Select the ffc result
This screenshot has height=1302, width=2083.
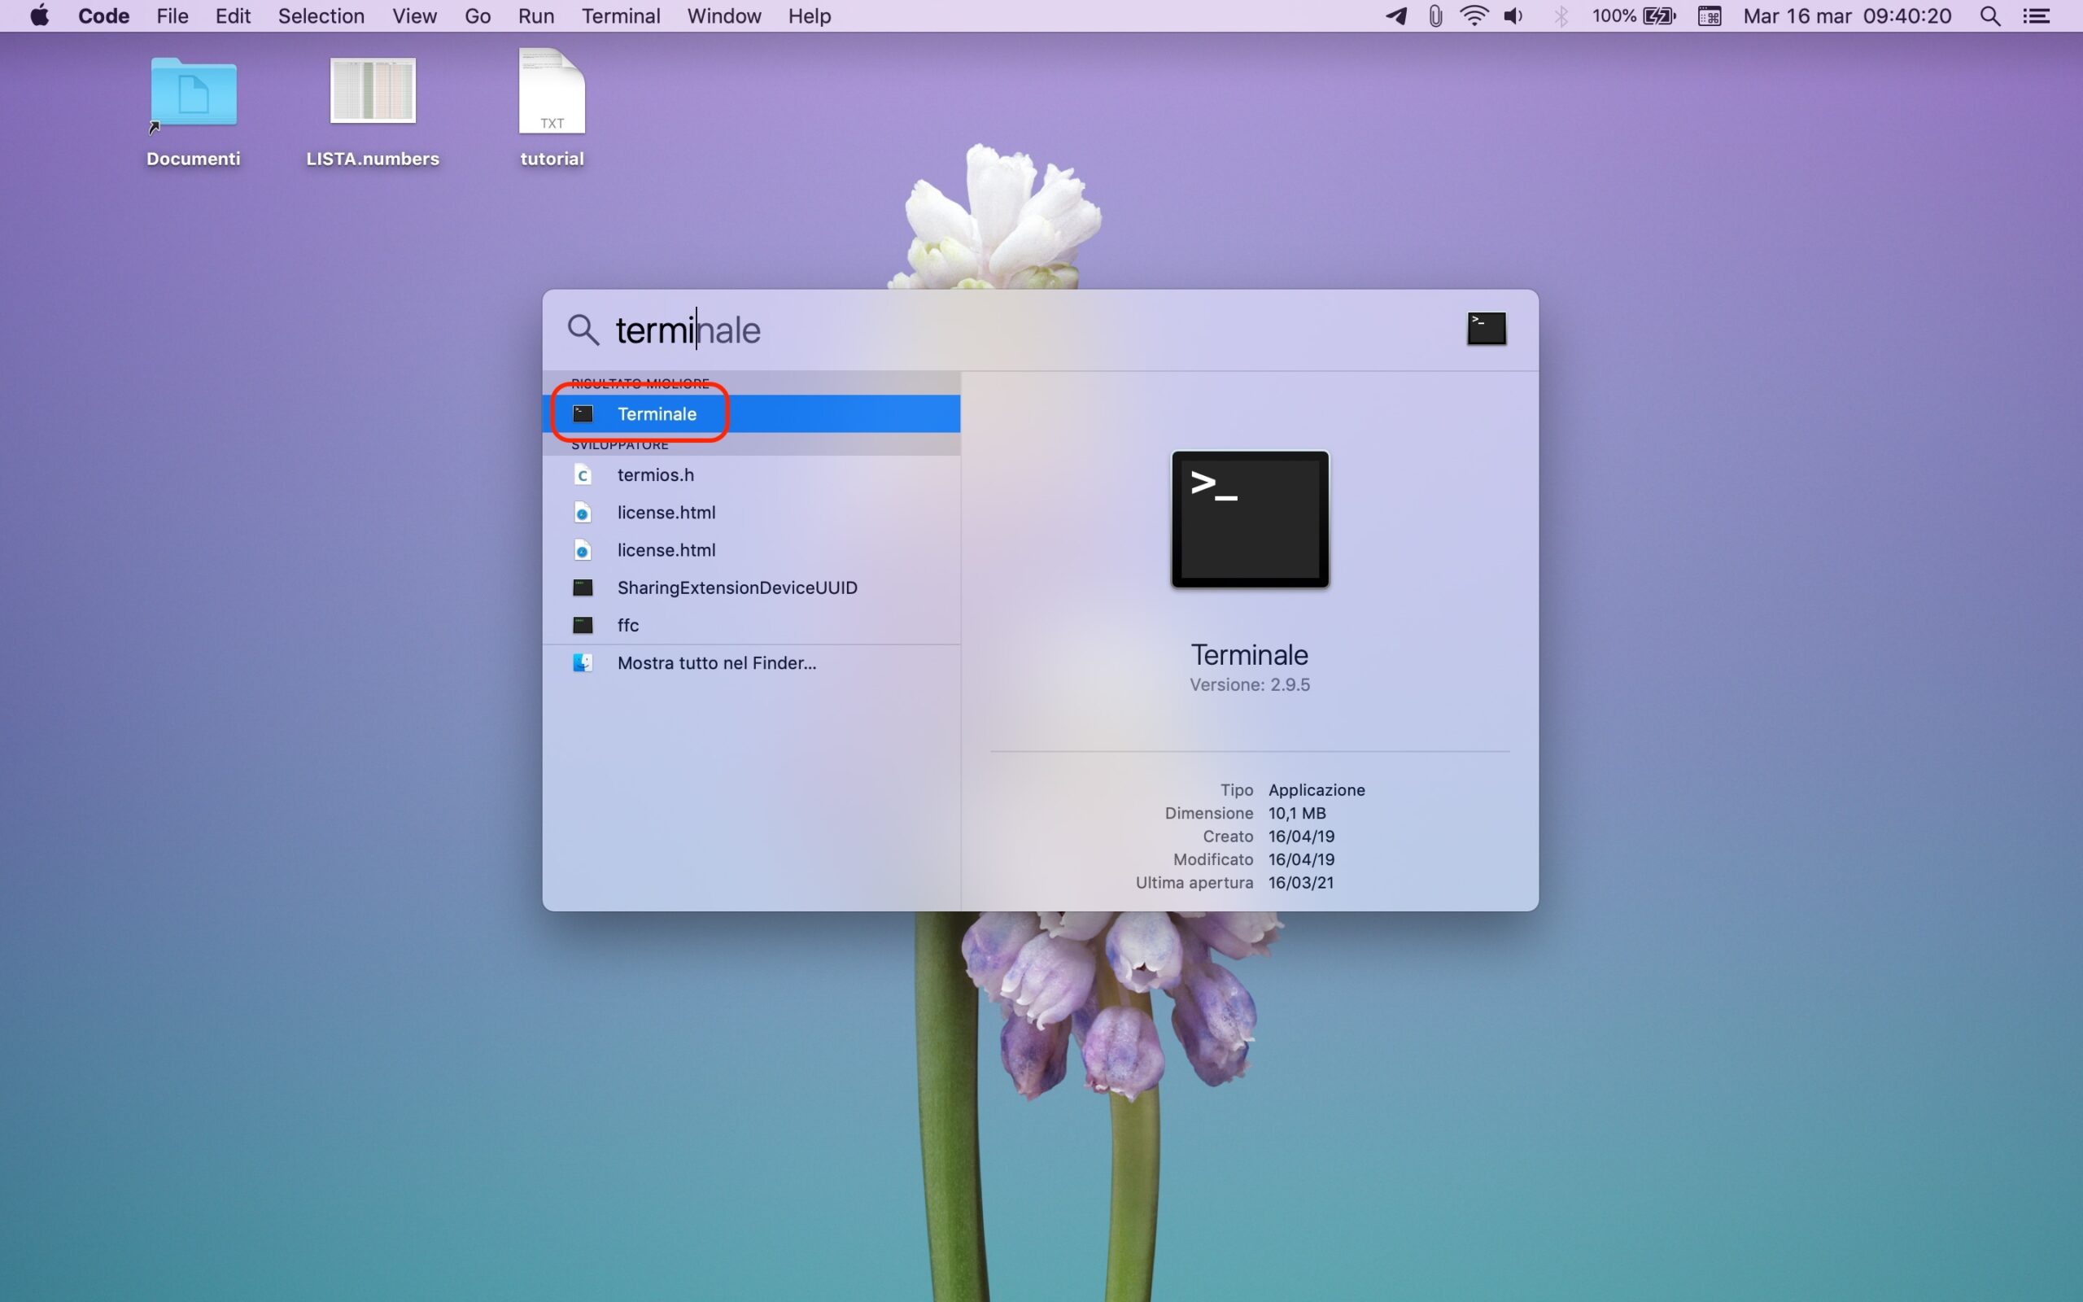[627, 625]
